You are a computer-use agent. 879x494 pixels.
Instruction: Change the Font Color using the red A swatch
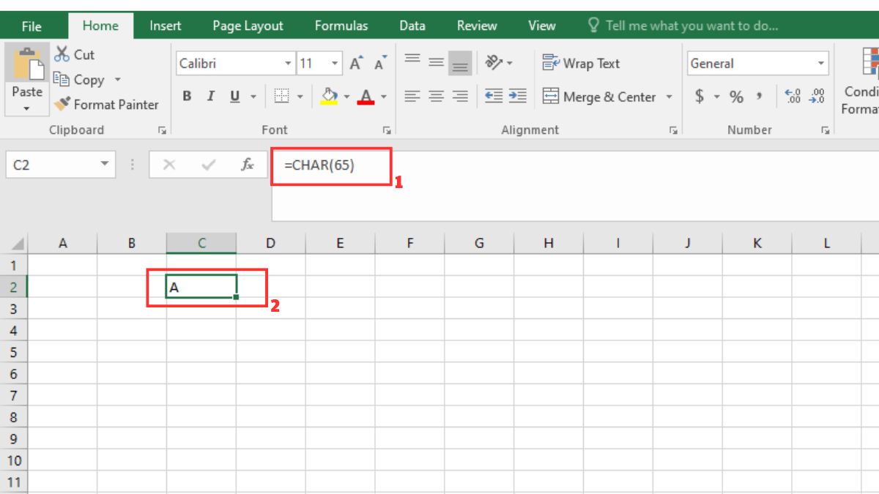pos(365,96)
